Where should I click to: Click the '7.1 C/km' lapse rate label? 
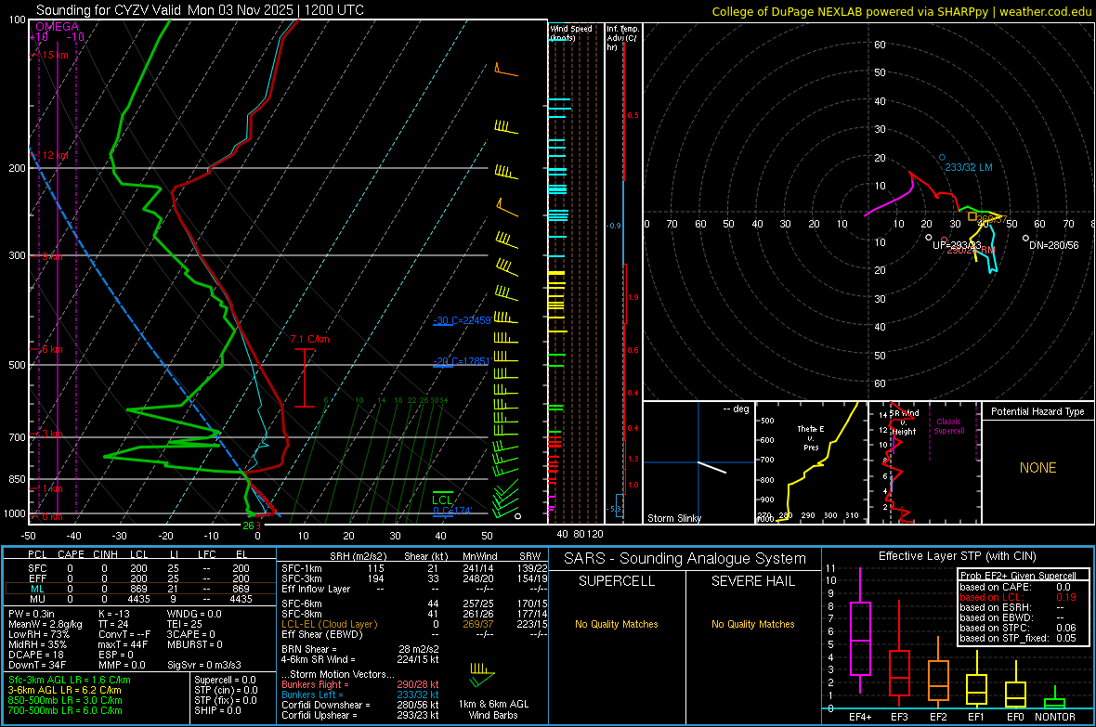point(309,339)
